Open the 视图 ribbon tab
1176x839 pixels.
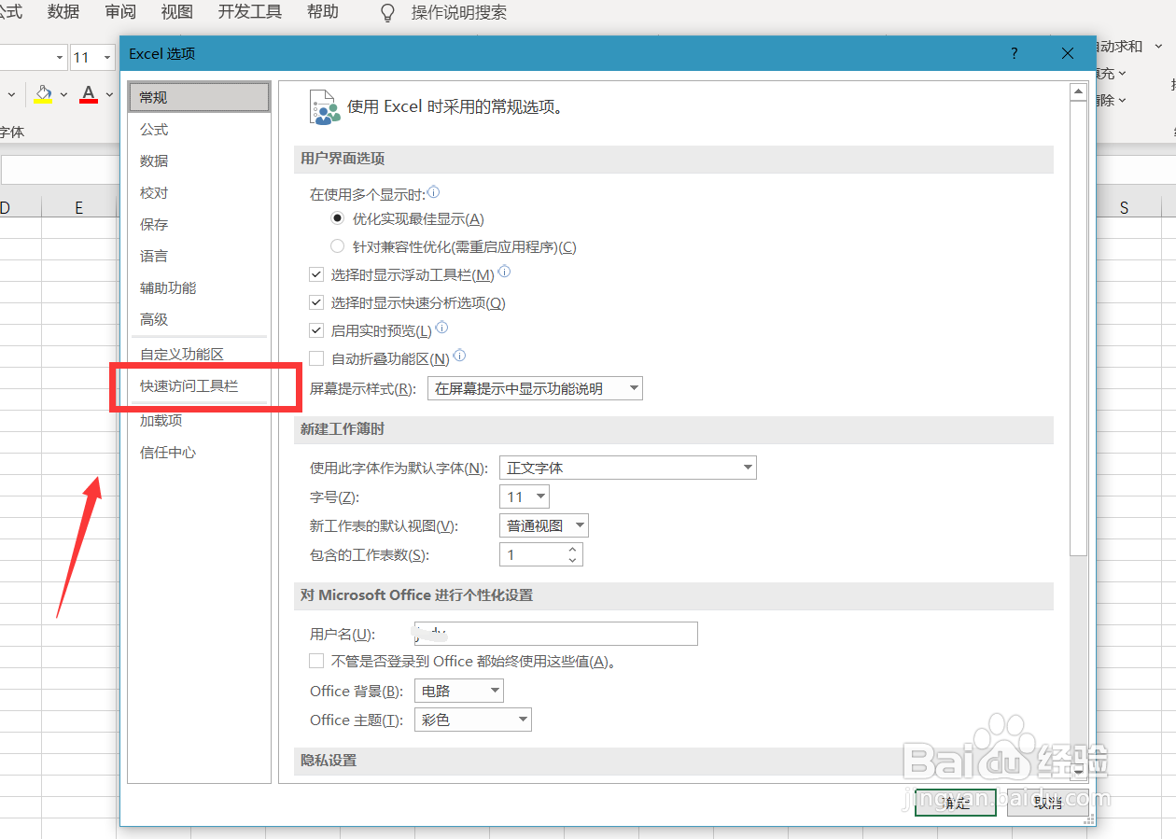tap(176, 12)
